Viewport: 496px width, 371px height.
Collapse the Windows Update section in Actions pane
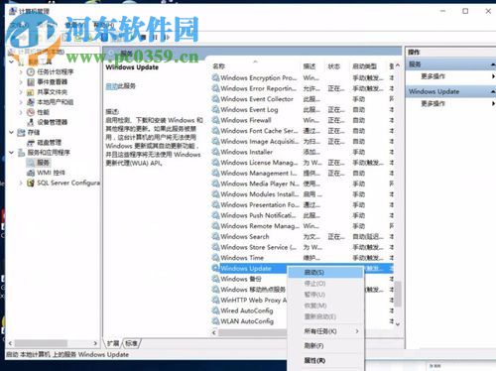(x=493, y=91)
